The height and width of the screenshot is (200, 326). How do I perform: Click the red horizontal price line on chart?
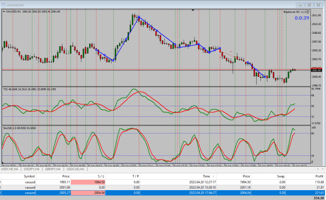pos(156,70)
